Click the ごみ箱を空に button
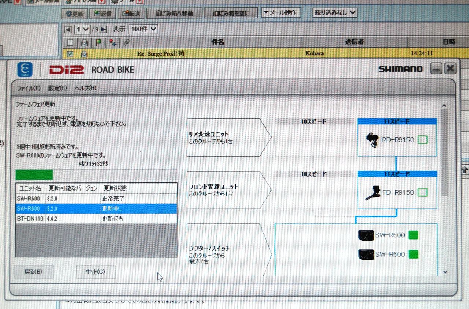 (x=232, y=14)
